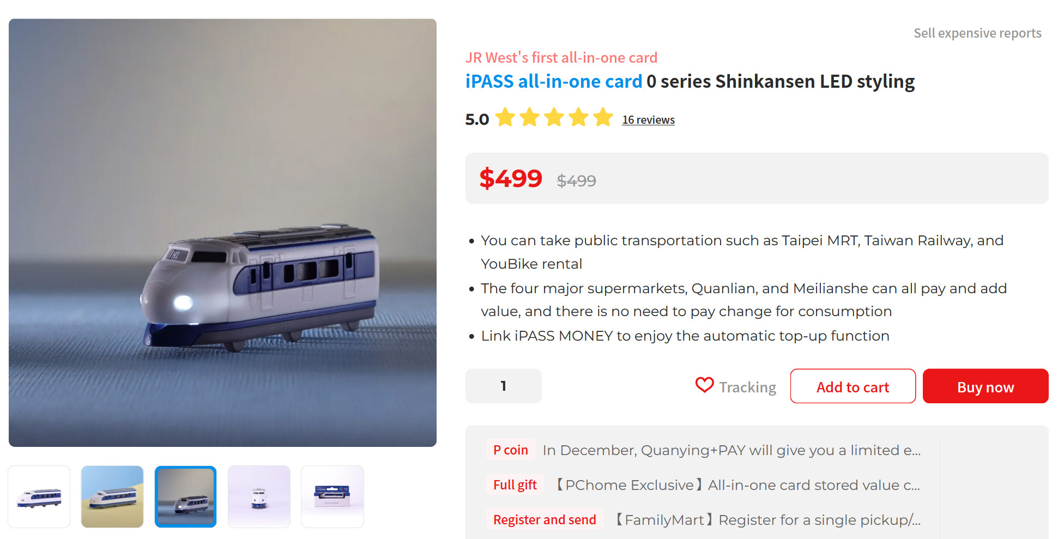This screenshot has height=539, width=1058.
Task: Click the heart Tracking icon
Action: (704, 385)
